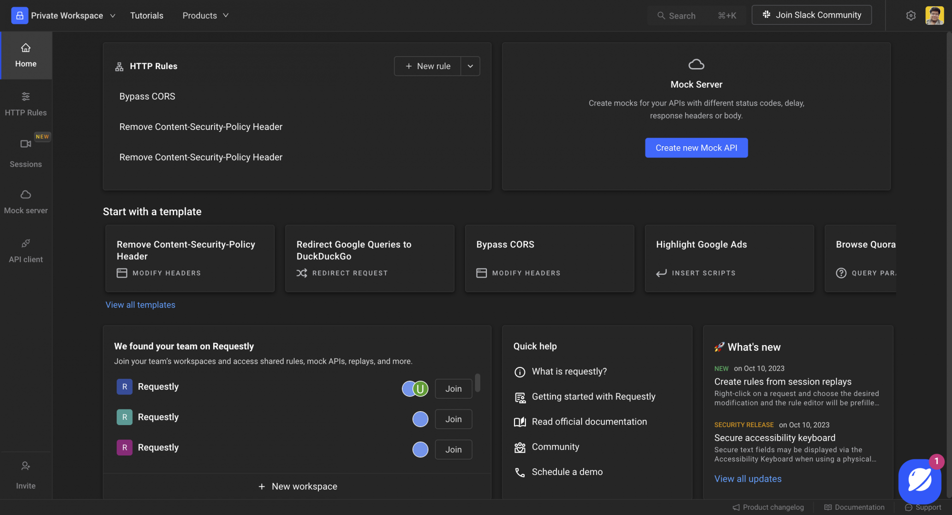Open Mock server in the sidebar

point(26,202)
